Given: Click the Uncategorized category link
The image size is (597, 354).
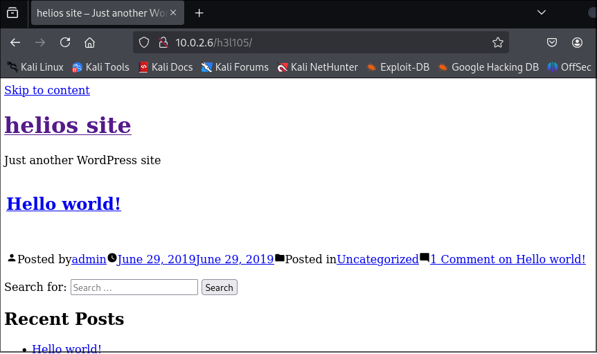Looking at the screenshot, I should pos(377,259).
